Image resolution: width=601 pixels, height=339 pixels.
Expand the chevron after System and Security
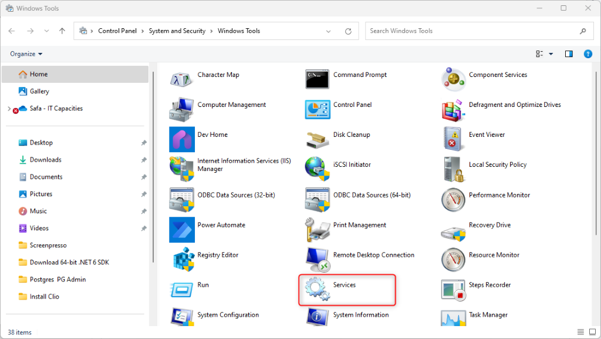click(211, 31)
